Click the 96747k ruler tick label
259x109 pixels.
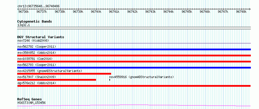coord(223,12)
